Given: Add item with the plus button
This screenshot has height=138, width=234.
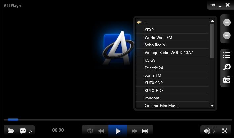Looking at the screenshot, I should tap(227, 22).
